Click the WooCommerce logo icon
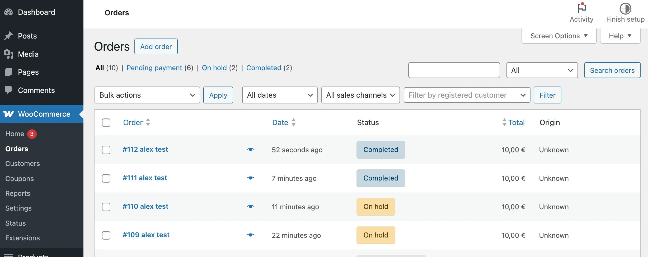The width and height of the screenshot is (648, 257). coord(8,114)
